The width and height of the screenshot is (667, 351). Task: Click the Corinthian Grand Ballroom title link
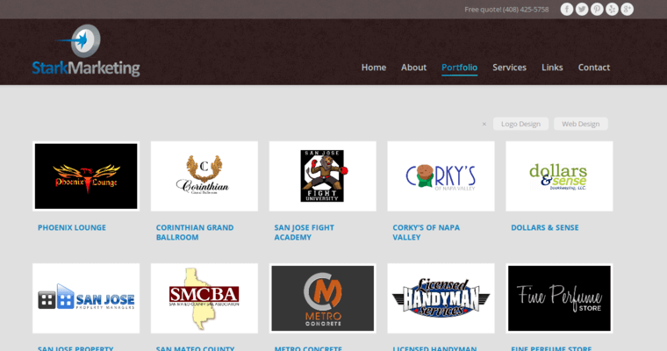coord(195,233)
